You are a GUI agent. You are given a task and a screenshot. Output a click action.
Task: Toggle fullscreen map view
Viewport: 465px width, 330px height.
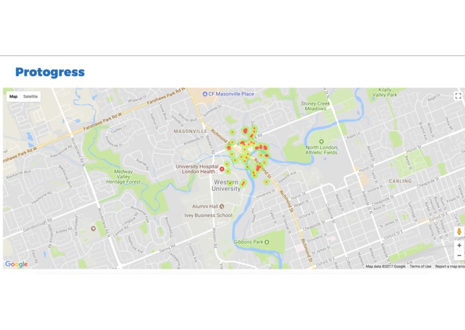point(458,96)
